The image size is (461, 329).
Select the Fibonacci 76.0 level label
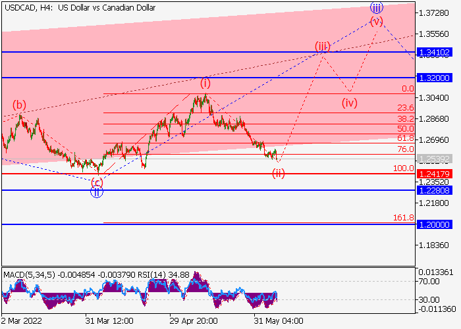406,149
